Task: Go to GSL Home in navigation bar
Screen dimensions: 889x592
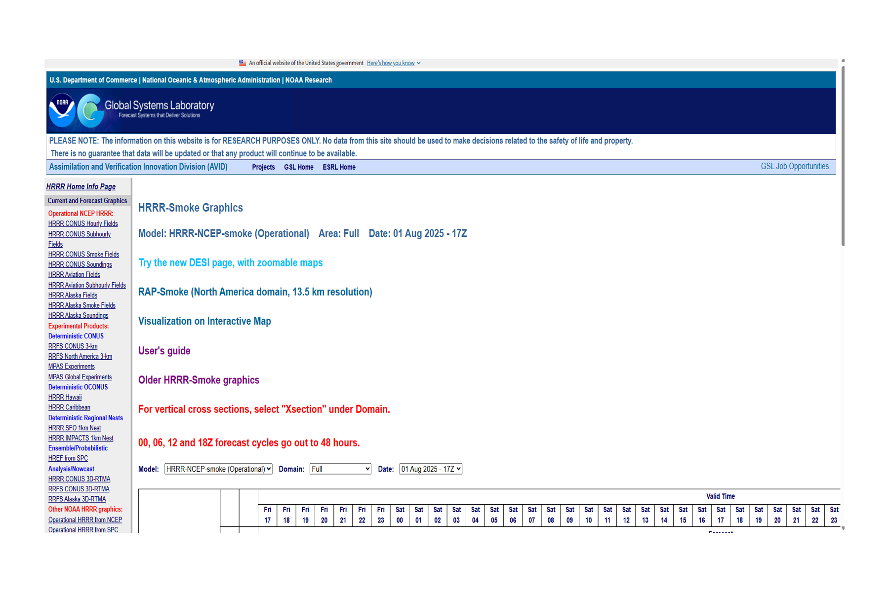Action: click(x=298, y=167)
